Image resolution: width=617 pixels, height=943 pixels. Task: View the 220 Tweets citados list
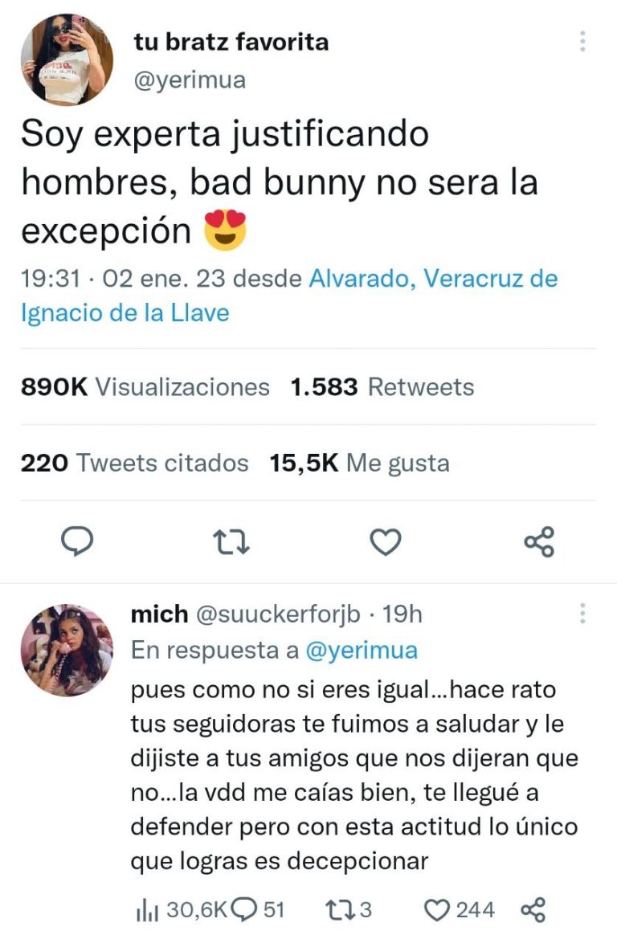click(x=135, y=463)
